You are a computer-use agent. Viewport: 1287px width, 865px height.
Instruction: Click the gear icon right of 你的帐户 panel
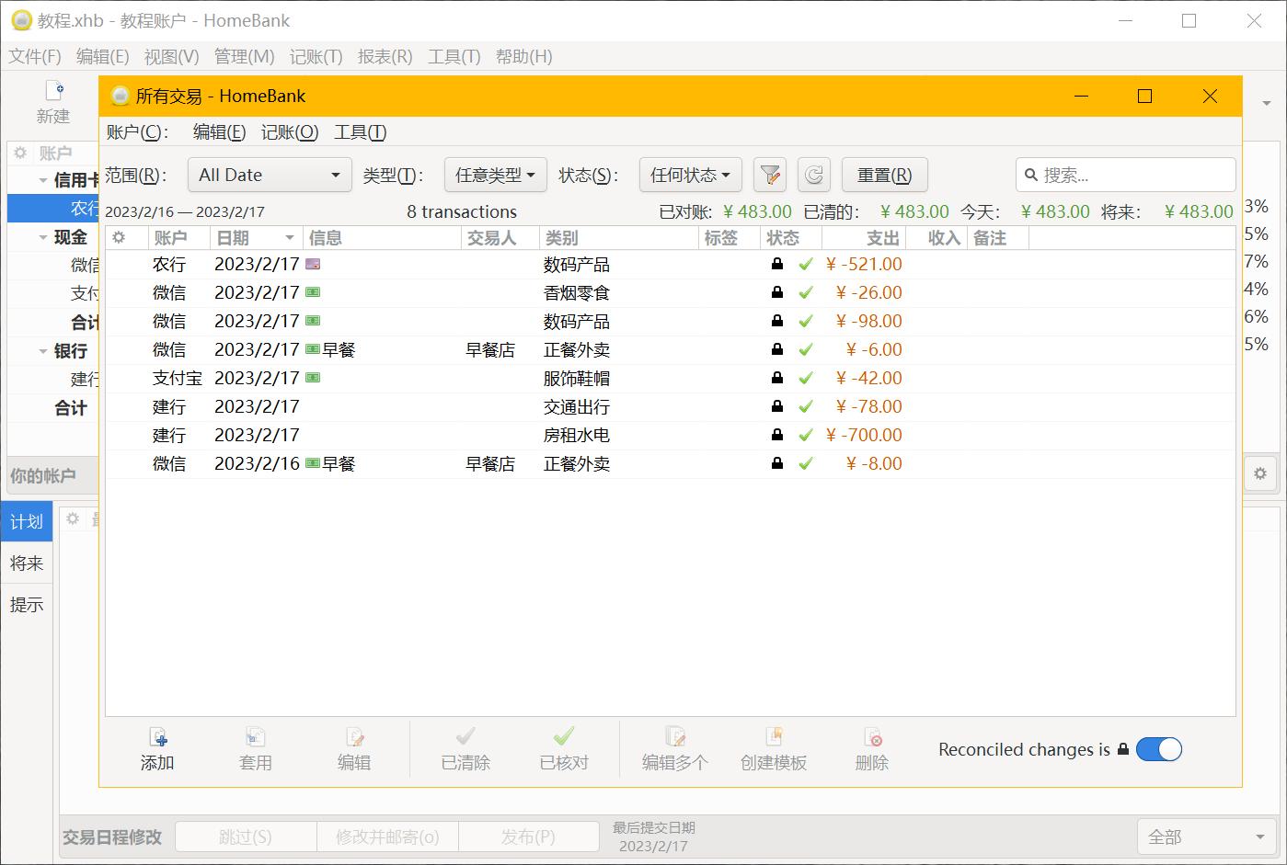[x=1259, y=473]
